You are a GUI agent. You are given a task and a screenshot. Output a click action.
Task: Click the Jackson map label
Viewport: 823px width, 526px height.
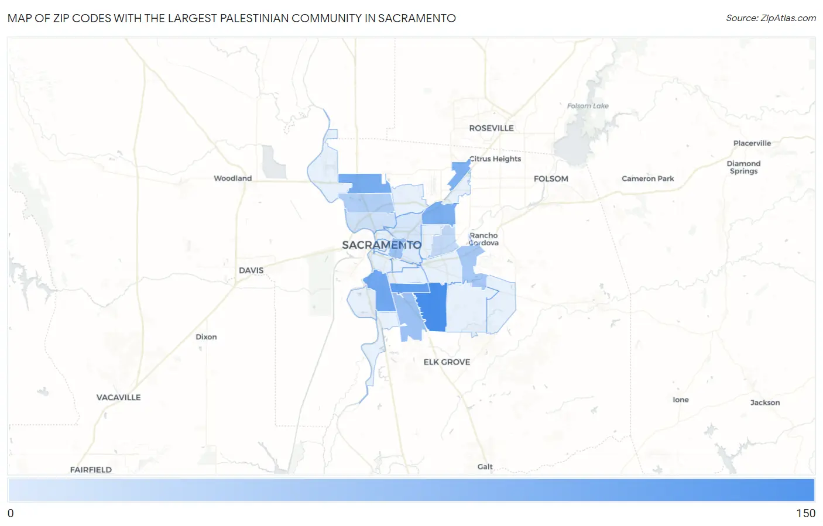tap(765, 403)
